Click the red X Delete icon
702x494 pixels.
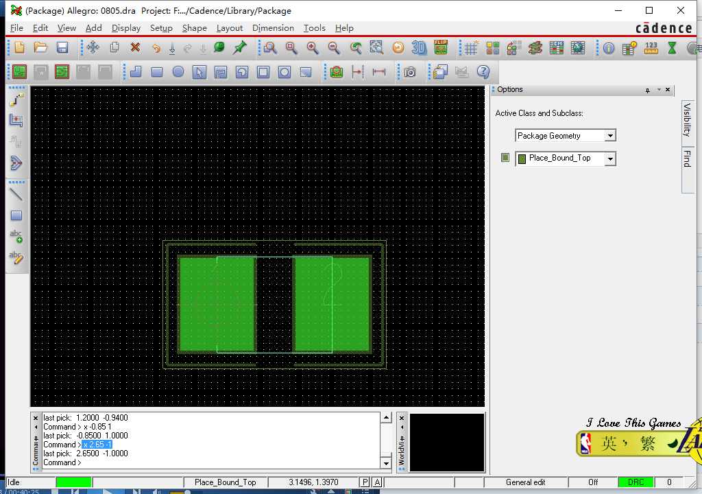point(135,47)
